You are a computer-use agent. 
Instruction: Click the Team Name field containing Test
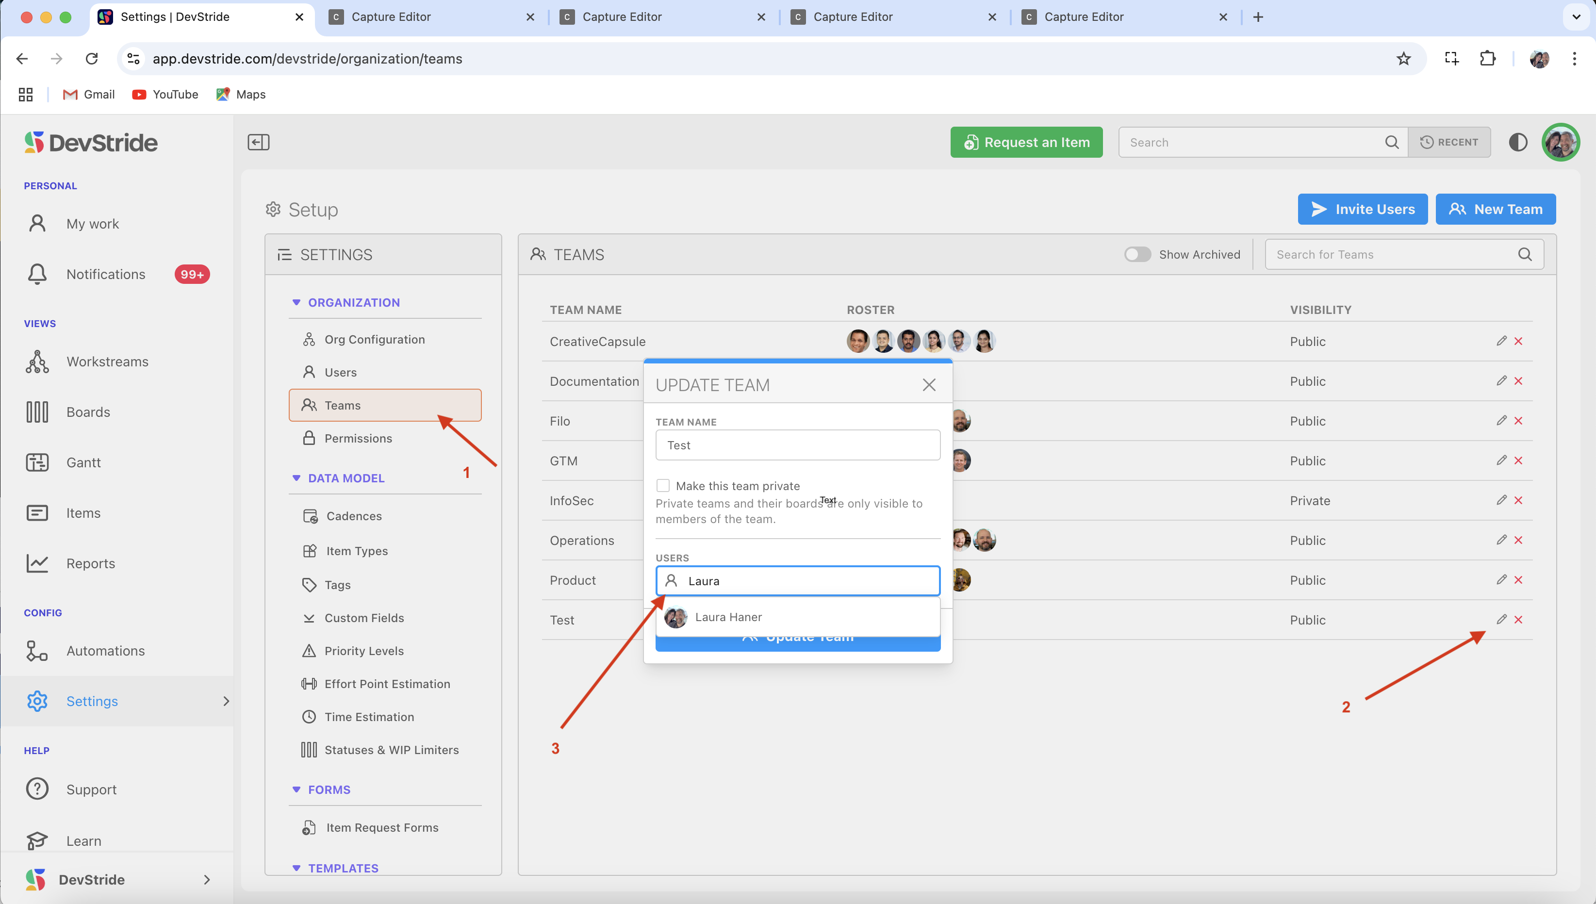798,445
